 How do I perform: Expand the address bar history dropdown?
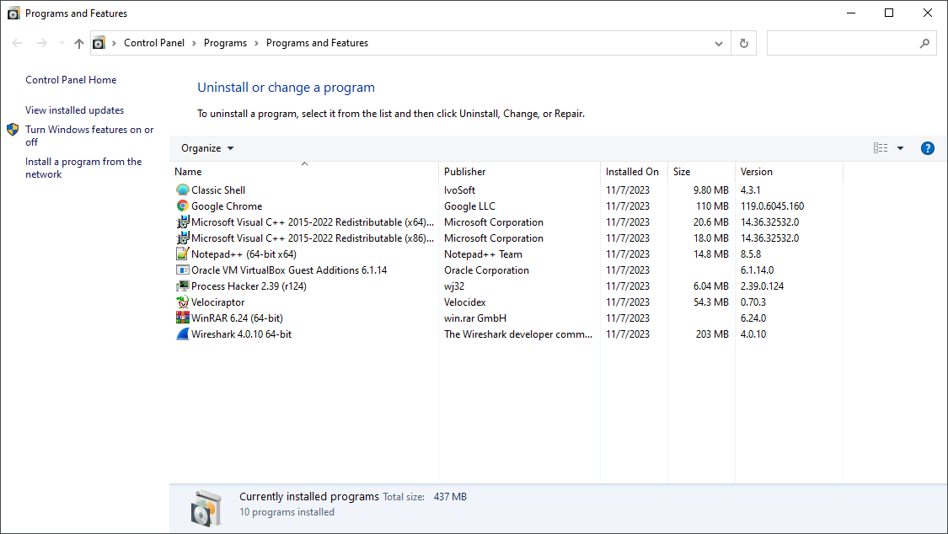[718, 44]
